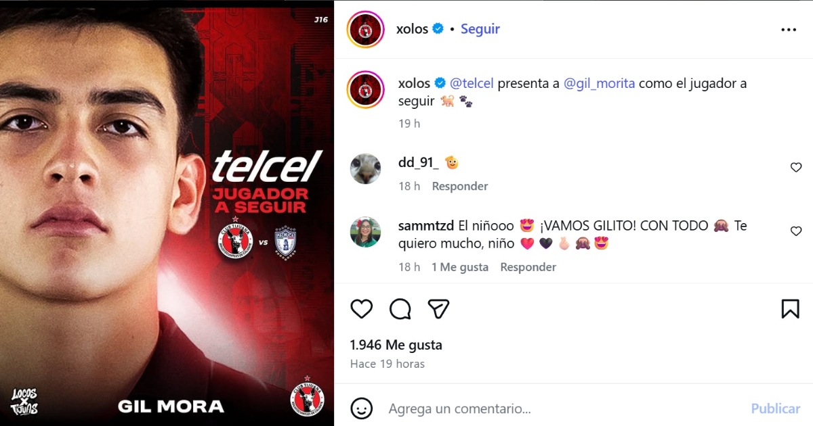Open emoji picker in comment field
813x426 pixels.
click(362, 408)
